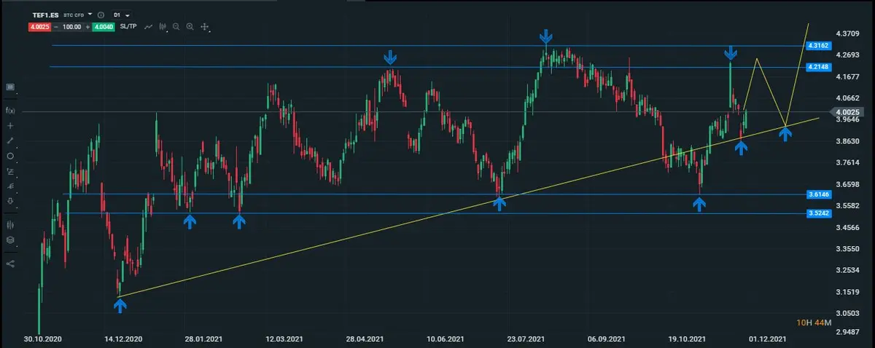
Task: Open the layers objects icon
Action: click(x=10, y=240)
